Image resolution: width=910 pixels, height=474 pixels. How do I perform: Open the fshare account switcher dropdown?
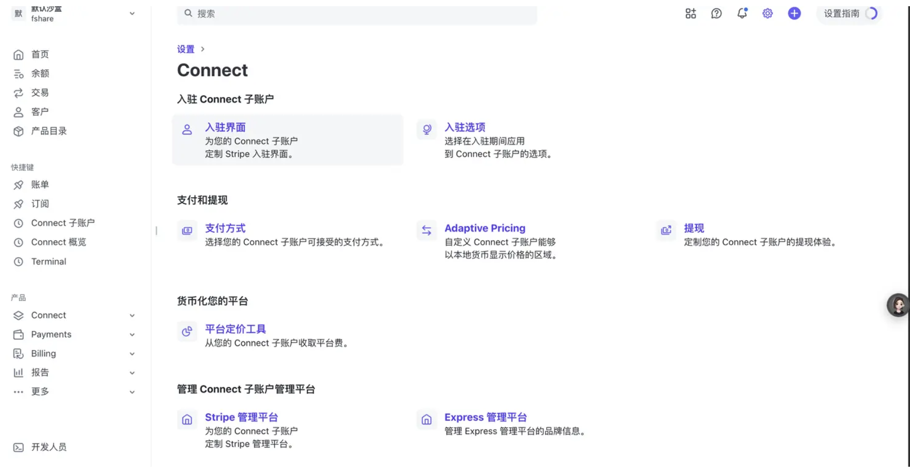(132, 13)
